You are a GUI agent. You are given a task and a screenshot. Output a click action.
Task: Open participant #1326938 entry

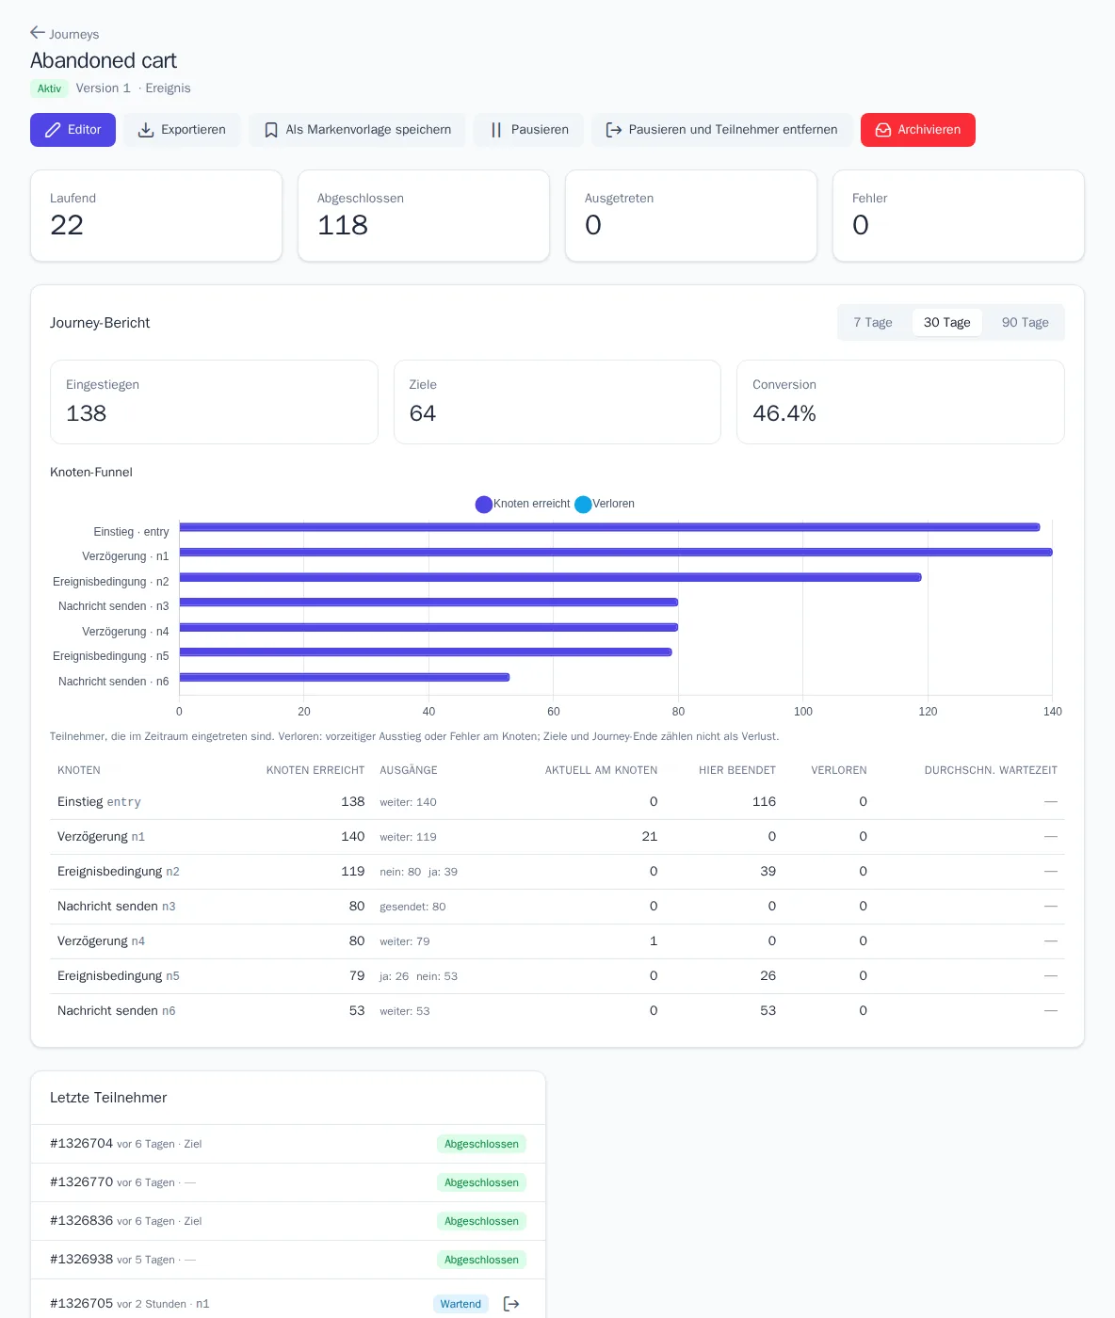tap(288, 1260)
